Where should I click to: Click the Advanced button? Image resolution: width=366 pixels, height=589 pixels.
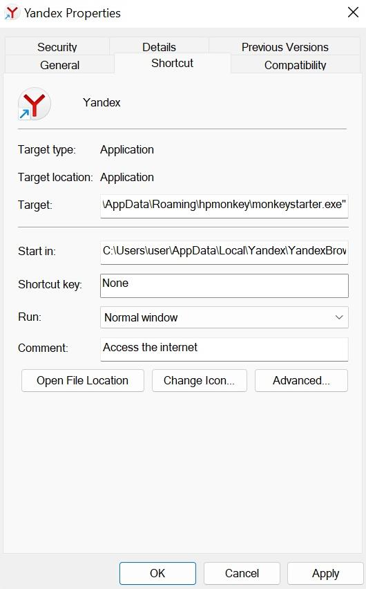point(302,380)
